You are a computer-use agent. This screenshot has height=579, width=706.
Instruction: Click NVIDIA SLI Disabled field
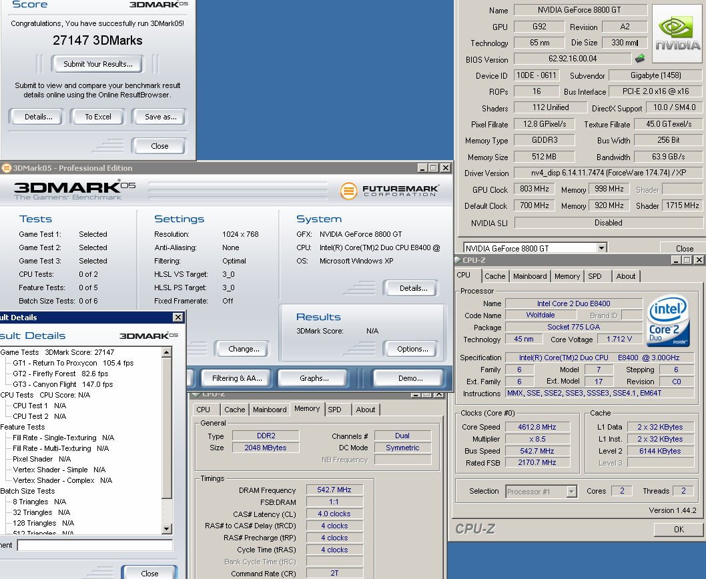pyautogui.click(x=608, y=223)
